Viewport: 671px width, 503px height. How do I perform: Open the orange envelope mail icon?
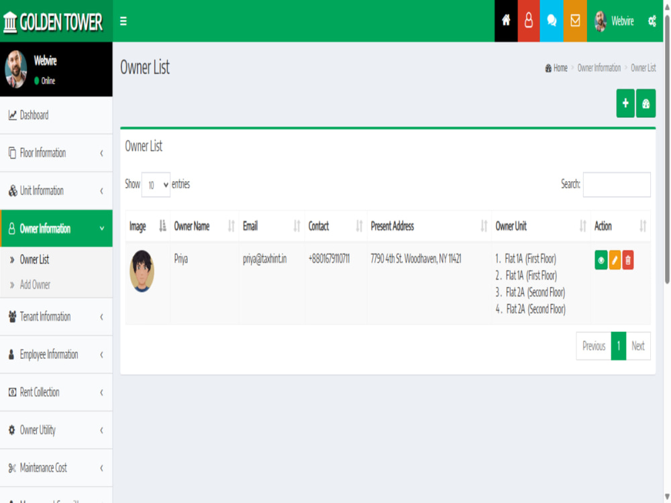(575, 21)
